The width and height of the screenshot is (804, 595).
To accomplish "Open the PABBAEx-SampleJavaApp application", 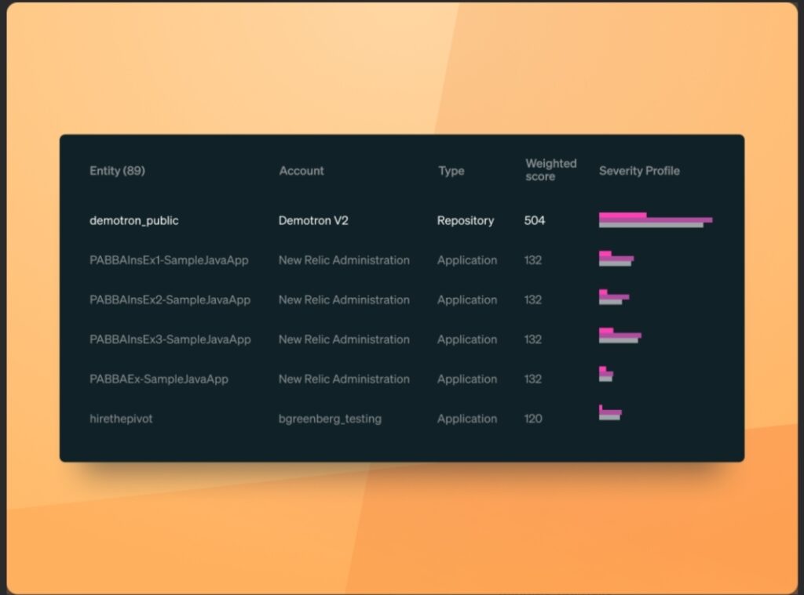I will click(159, 379).
